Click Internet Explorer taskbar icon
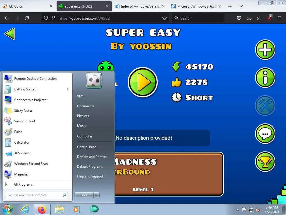Viewport: 286px width, 215px height. [25, 209]
